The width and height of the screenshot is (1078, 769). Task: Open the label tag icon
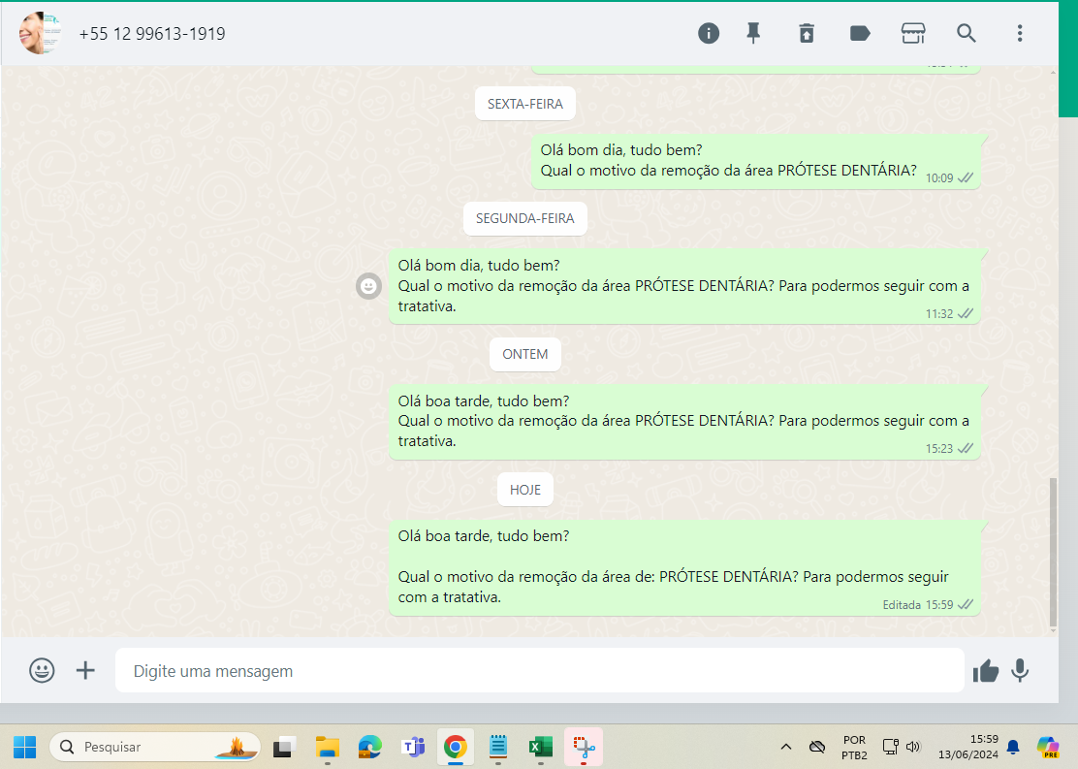tap(859, 33)
